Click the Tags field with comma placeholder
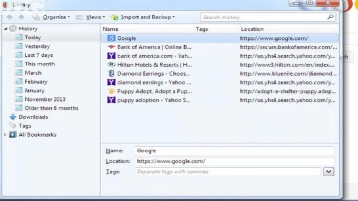The height and width of the screenshot is (201, 358). (x=227, y=171)
